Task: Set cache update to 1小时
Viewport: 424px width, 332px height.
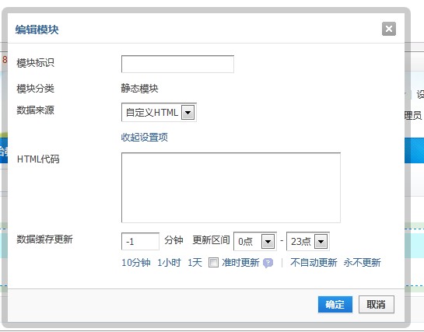Action: tap(169, 263)
